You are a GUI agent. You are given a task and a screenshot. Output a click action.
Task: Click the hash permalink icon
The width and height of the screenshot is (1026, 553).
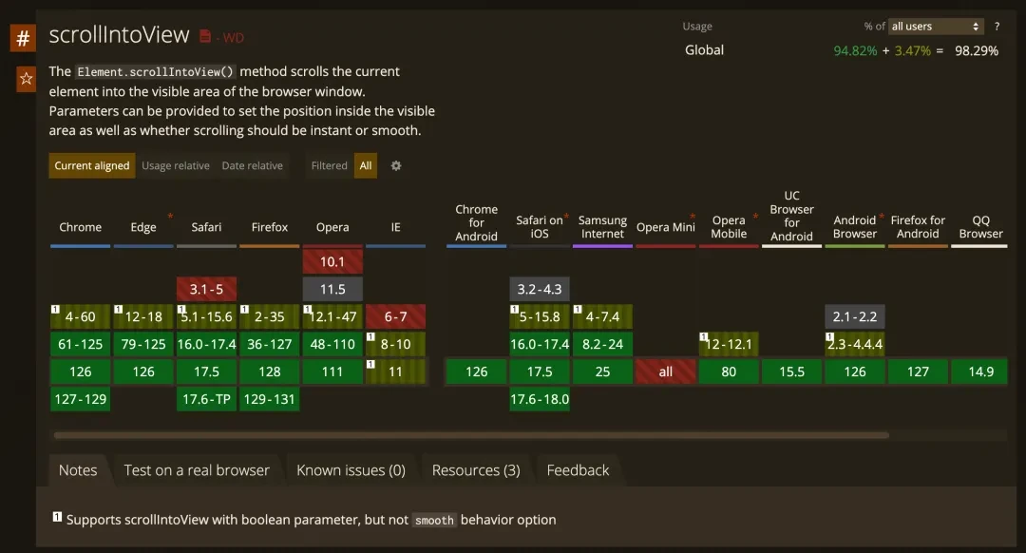tap(23, 38)
